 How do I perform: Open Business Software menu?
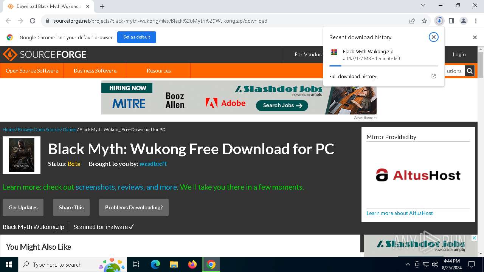pos(95,71)
